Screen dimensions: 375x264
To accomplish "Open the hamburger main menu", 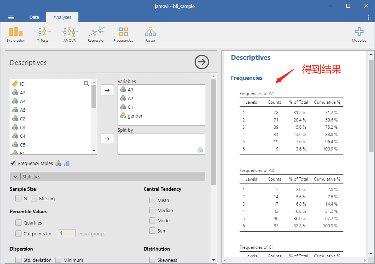I will pyautogui.click(x=11, y=17).
